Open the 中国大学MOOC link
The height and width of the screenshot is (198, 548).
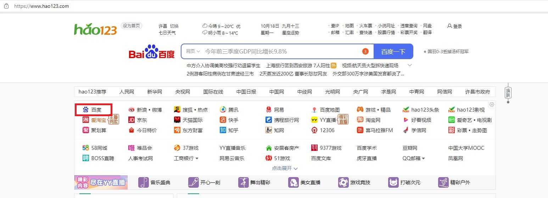tap(466, 148)
